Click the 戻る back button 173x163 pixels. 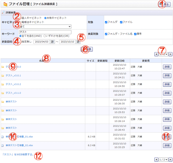(164, 4)
